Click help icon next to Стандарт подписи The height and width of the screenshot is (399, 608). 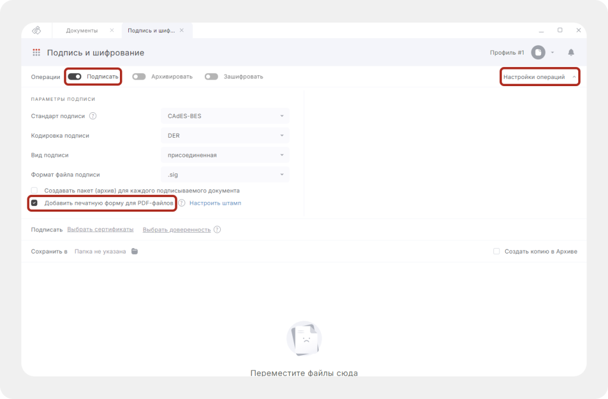pos(93,116)
